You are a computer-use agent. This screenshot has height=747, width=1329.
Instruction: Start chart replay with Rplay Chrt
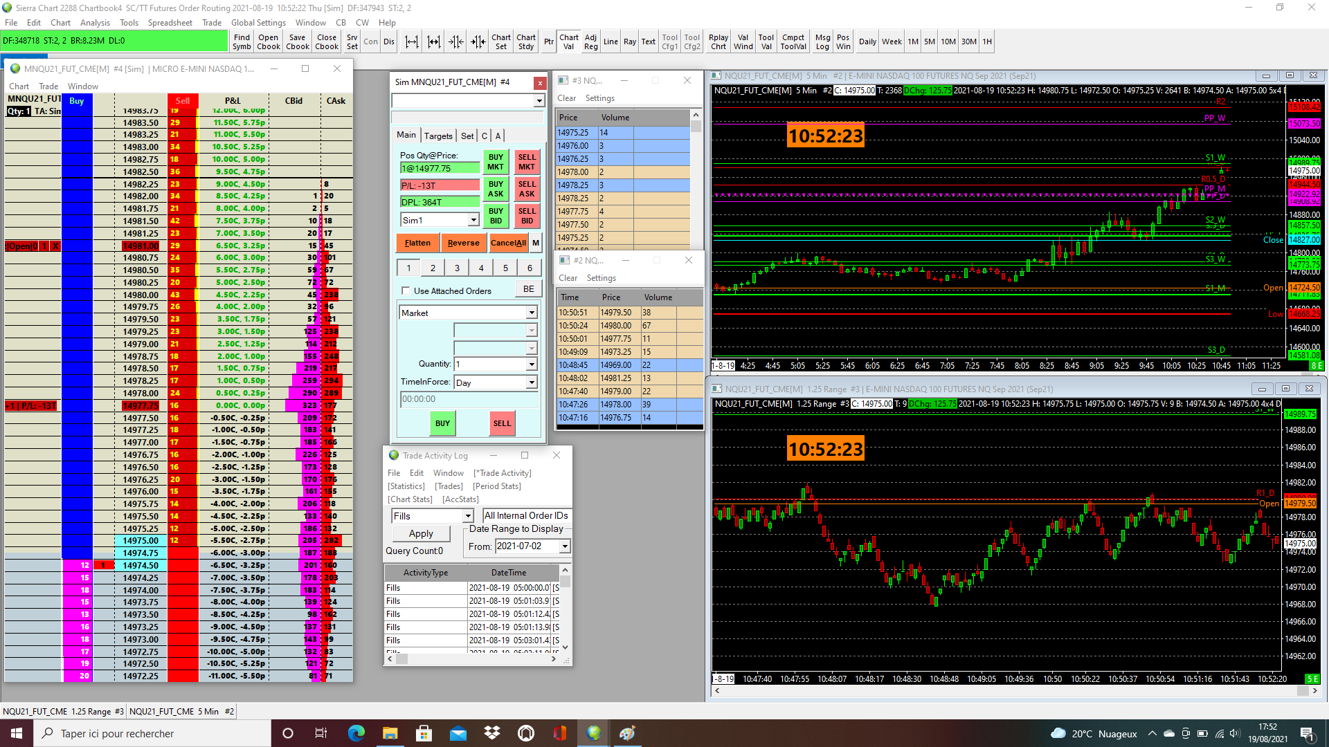click(718, 41)
